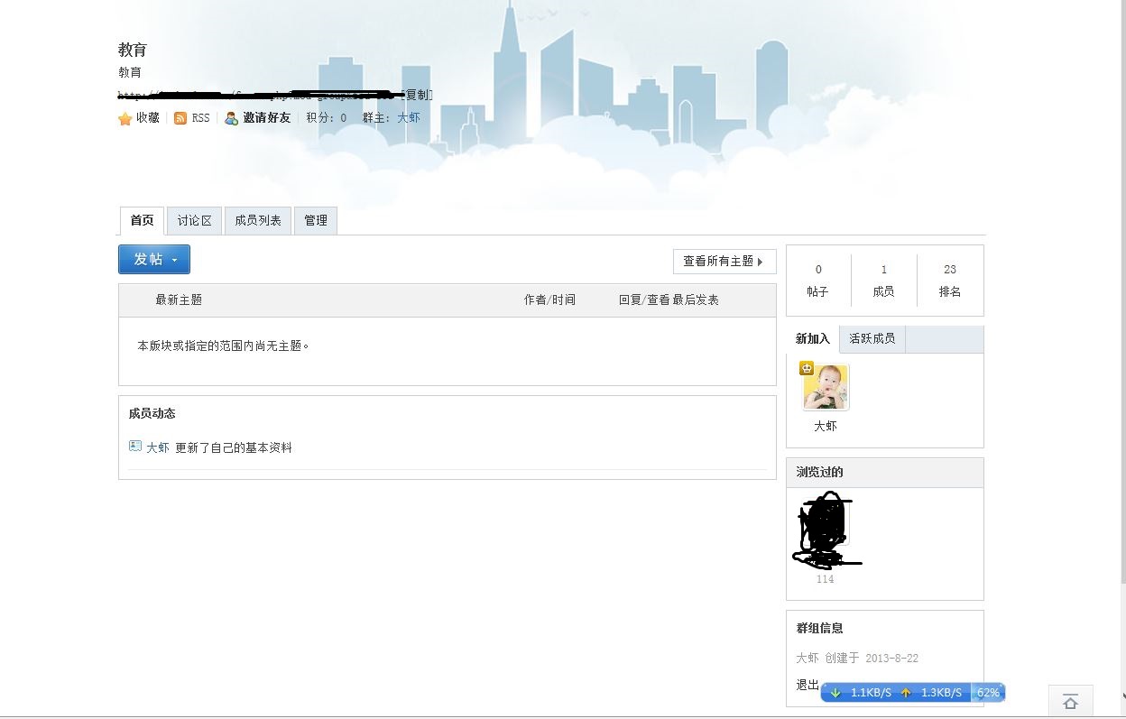Click the orange upload speed arrow
The image size is (1126, 719).
point(906,693)
